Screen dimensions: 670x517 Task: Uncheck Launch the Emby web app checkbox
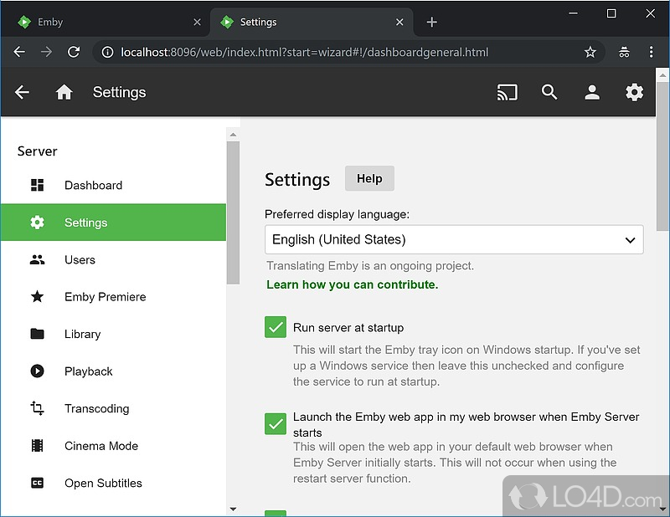[x=276, y=423]
